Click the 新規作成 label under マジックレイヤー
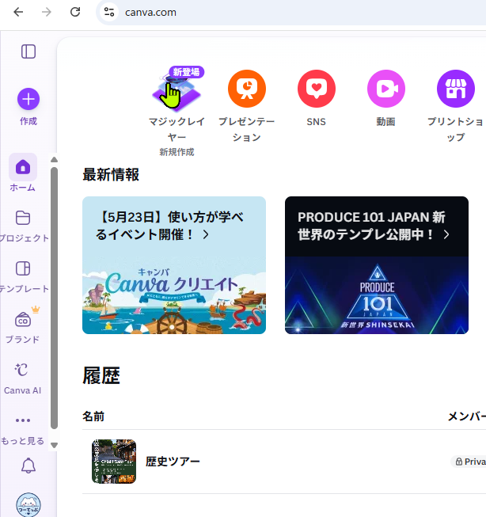Screen dimensions: 486x517 pyautogui.click(x=177, y=152)
